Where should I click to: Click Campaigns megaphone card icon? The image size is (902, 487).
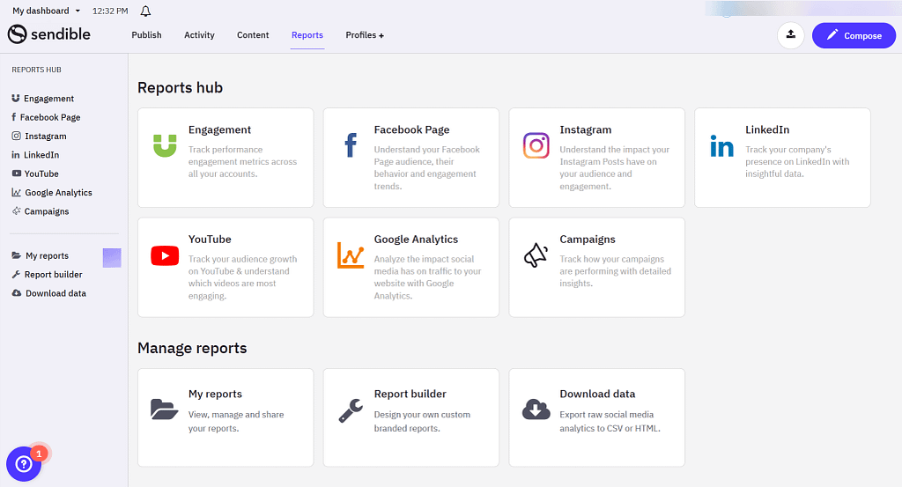pos(536,255)
